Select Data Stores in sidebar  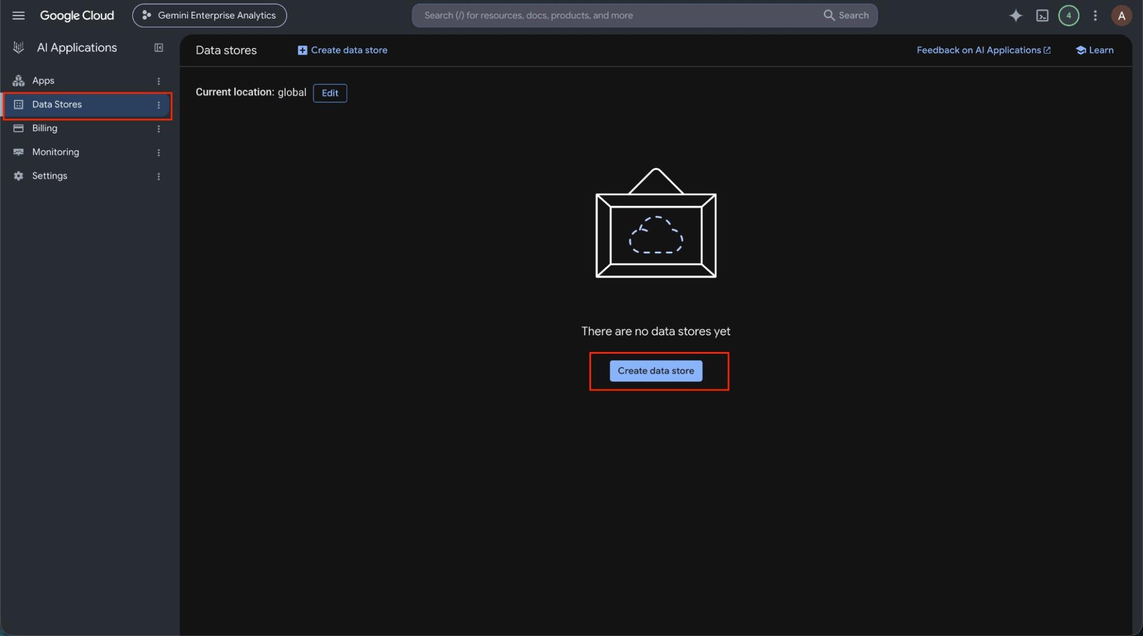point(87,104)
